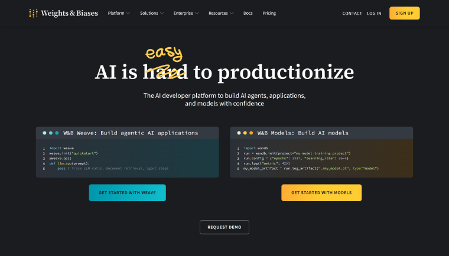This screenshot has width=449, height=256.
Task: Click Get Started with Models button
Action: (x=321, y=193)
